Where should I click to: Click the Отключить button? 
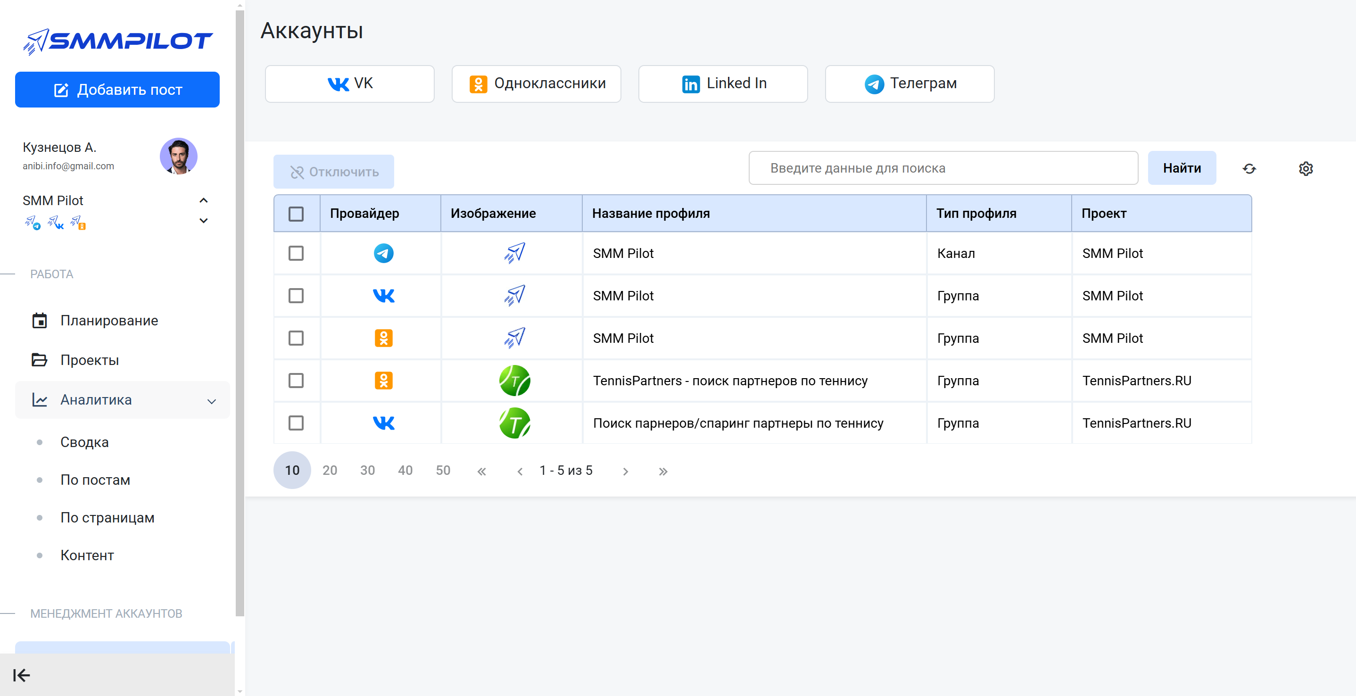point(334,172)
